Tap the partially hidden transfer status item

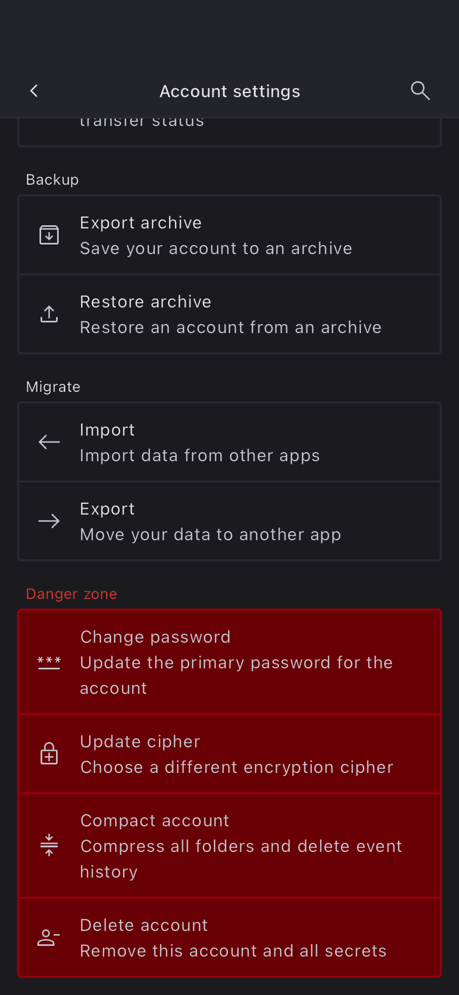pos(230,131)
